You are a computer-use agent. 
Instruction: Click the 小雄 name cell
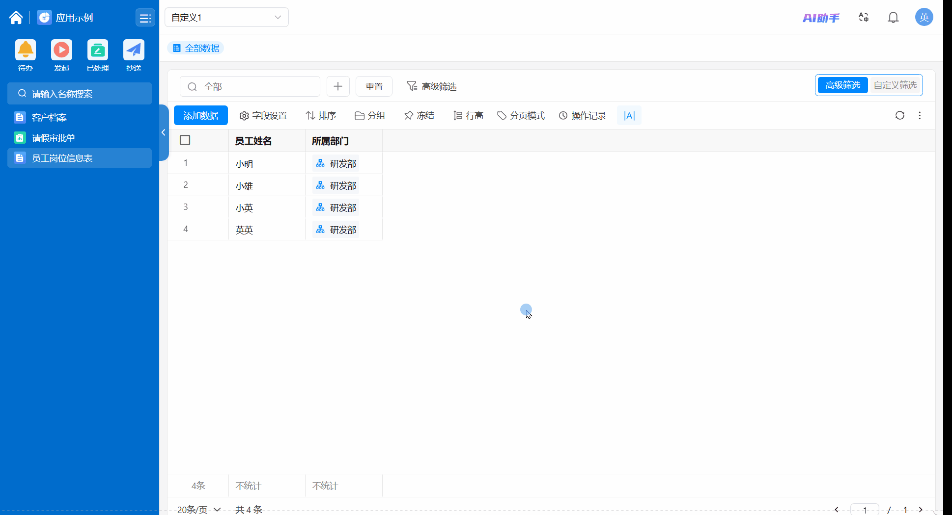coord(267,185)
